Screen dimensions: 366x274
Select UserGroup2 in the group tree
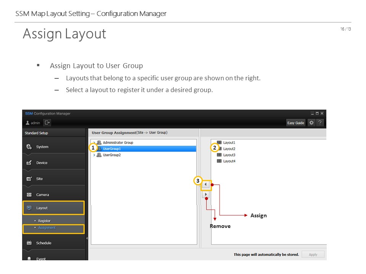point(112,155)
